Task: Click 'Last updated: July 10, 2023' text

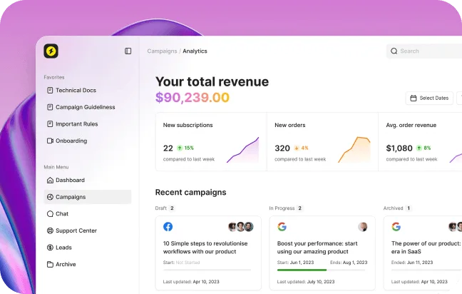Action: (x=306, y=282)
